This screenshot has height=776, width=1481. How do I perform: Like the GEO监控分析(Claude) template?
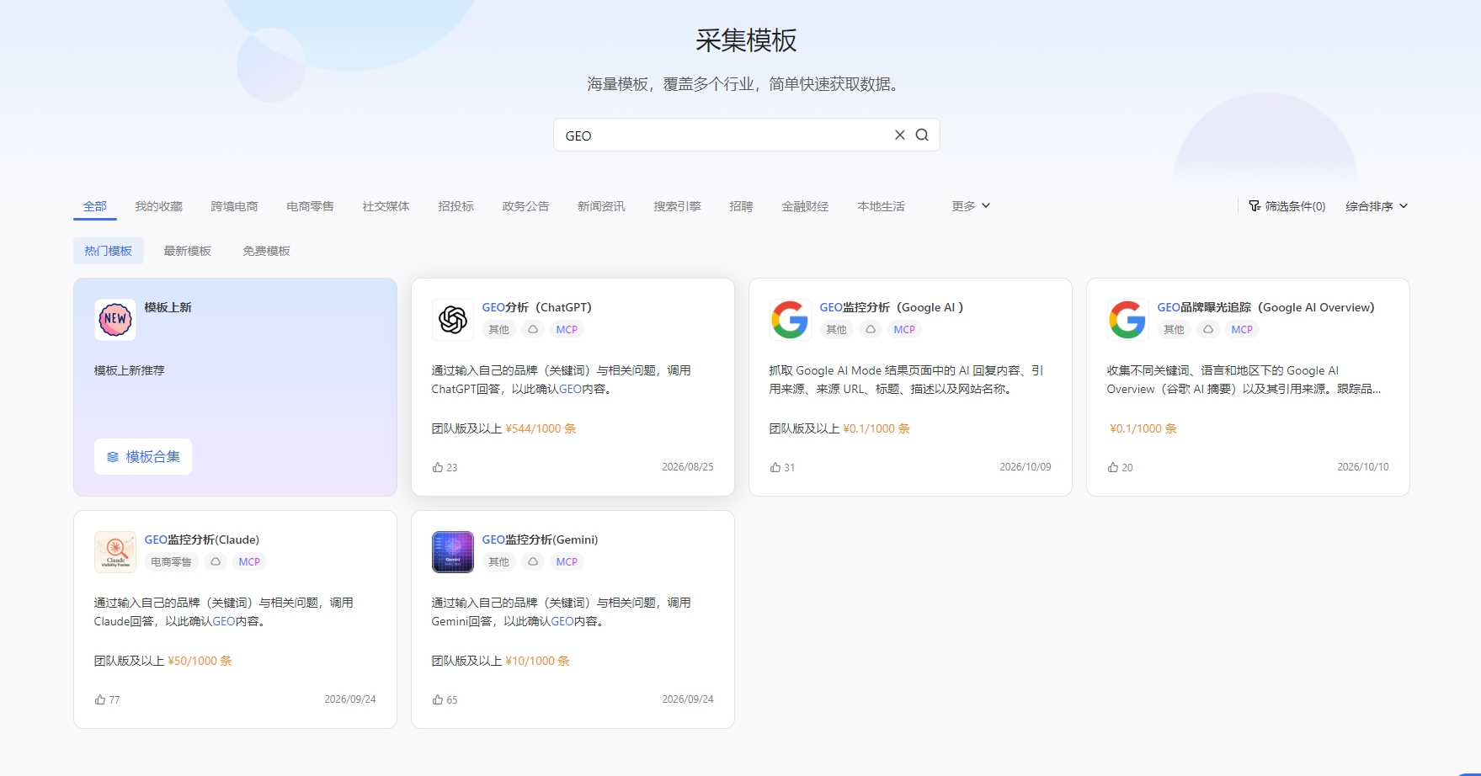click(100, 699)
